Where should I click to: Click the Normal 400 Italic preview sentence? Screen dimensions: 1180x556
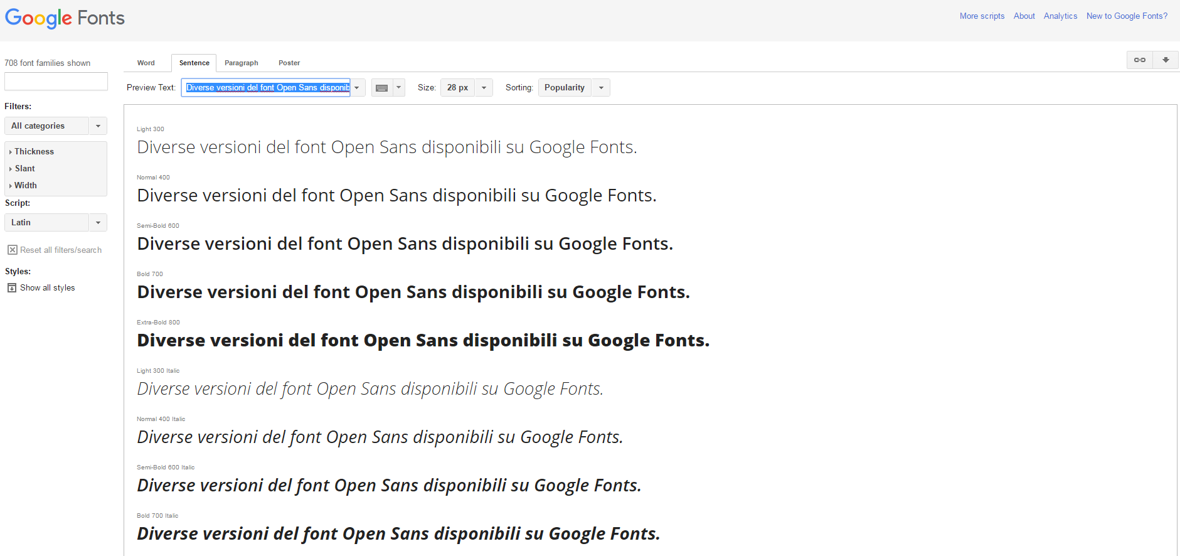[x=380, y=437]
